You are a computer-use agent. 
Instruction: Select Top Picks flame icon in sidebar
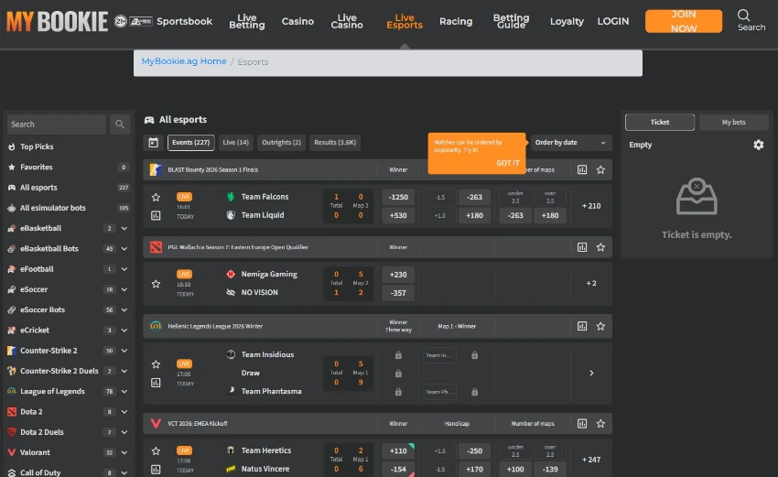click(11, 146)
